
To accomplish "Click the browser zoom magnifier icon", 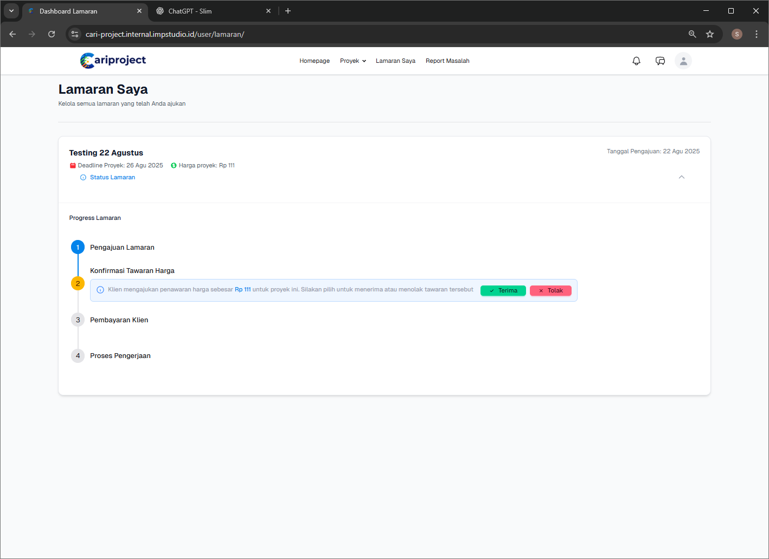I will tap(692, 34).
